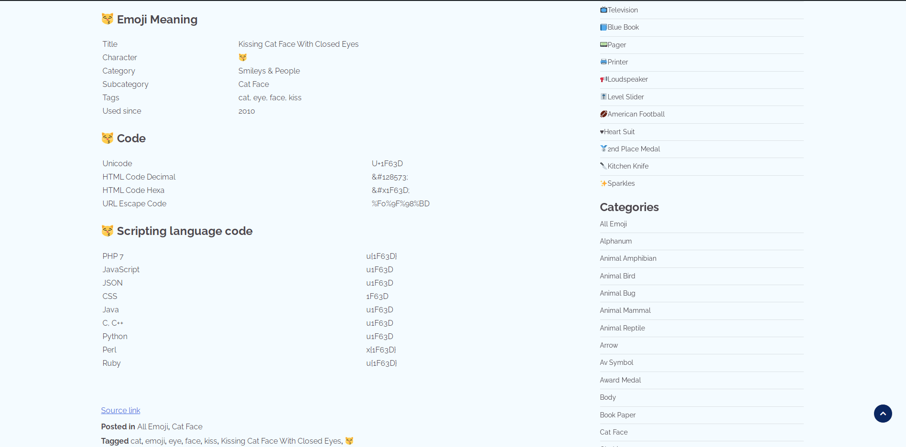Image resolution: width=906 pixels, height=447 pixels.
Task: Click the Television emoji icon in sidebar
Action: (x=604, y=10)
